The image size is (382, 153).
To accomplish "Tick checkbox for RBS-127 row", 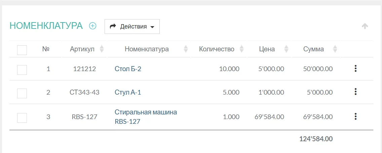I will click(22, 118).
